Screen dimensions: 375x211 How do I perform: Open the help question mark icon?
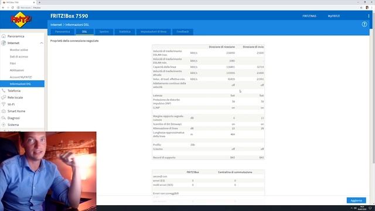[364, 24]
